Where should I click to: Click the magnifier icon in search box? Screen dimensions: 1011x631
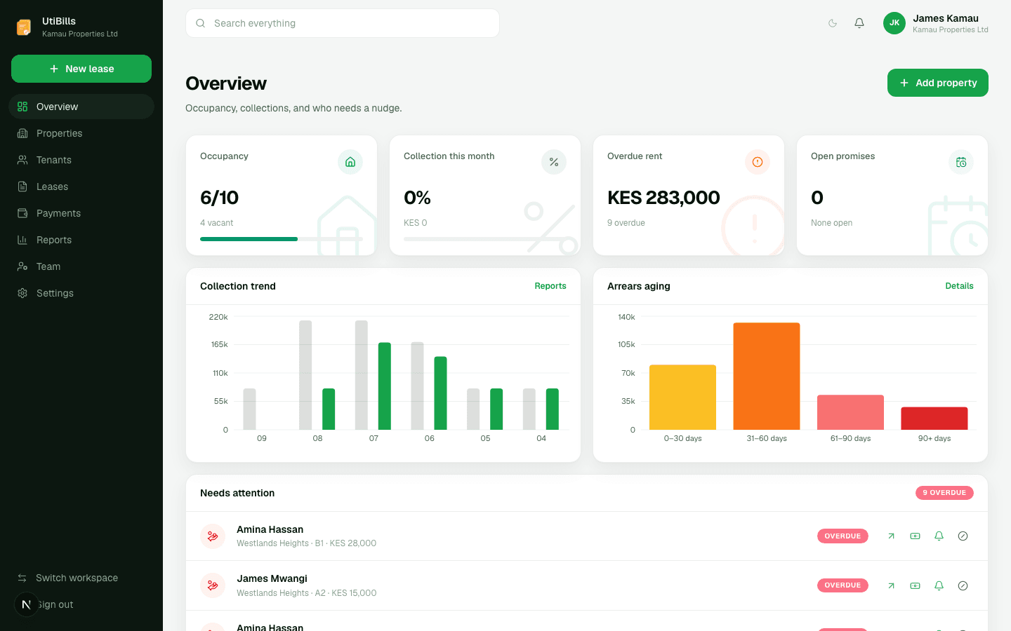click(201, 23)
